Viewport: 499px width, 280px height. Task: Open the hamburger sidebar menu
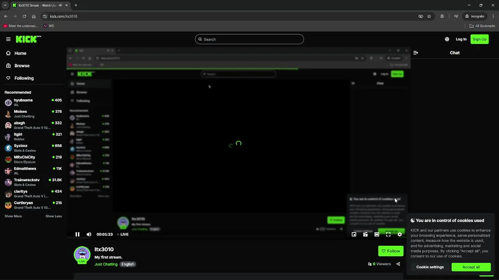[x=8, y=39]
